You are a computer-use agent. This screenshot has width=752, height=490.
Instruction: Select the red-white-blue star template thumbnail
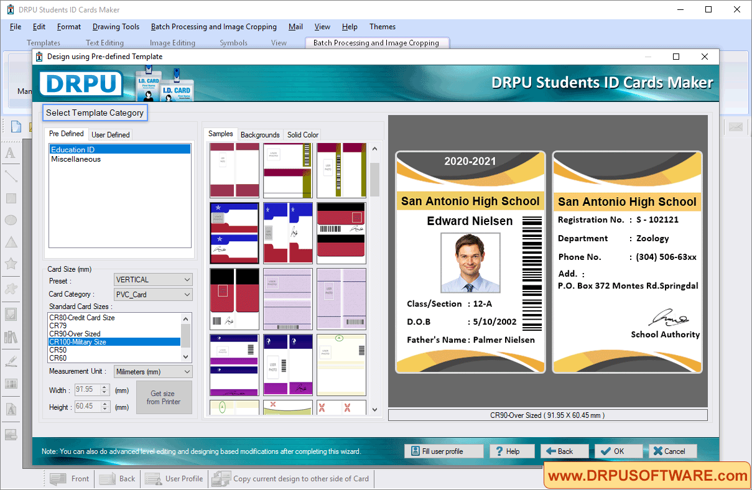tap(234, 233)
